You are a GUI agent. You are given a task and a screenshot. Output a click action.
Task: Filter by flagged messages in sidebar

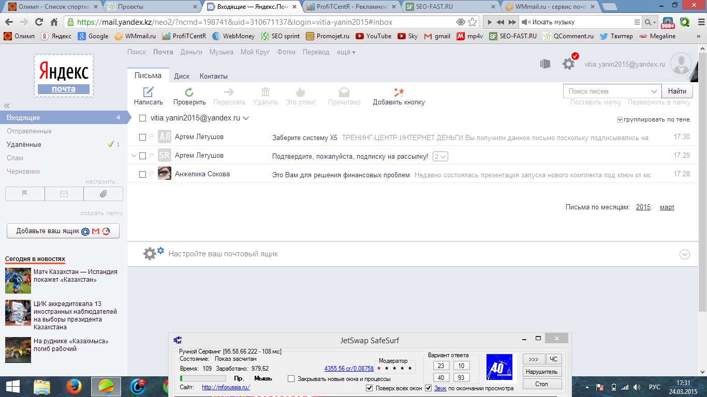pyautogui.click(x=25, y=194)
